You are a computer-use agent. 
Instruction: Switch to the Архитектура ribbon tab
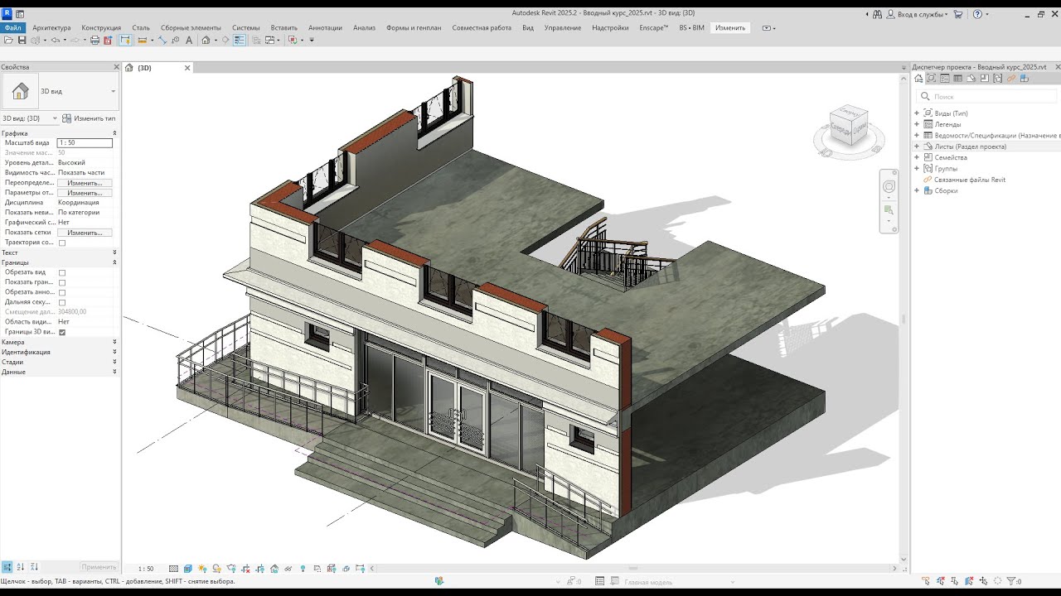point(51,27)
